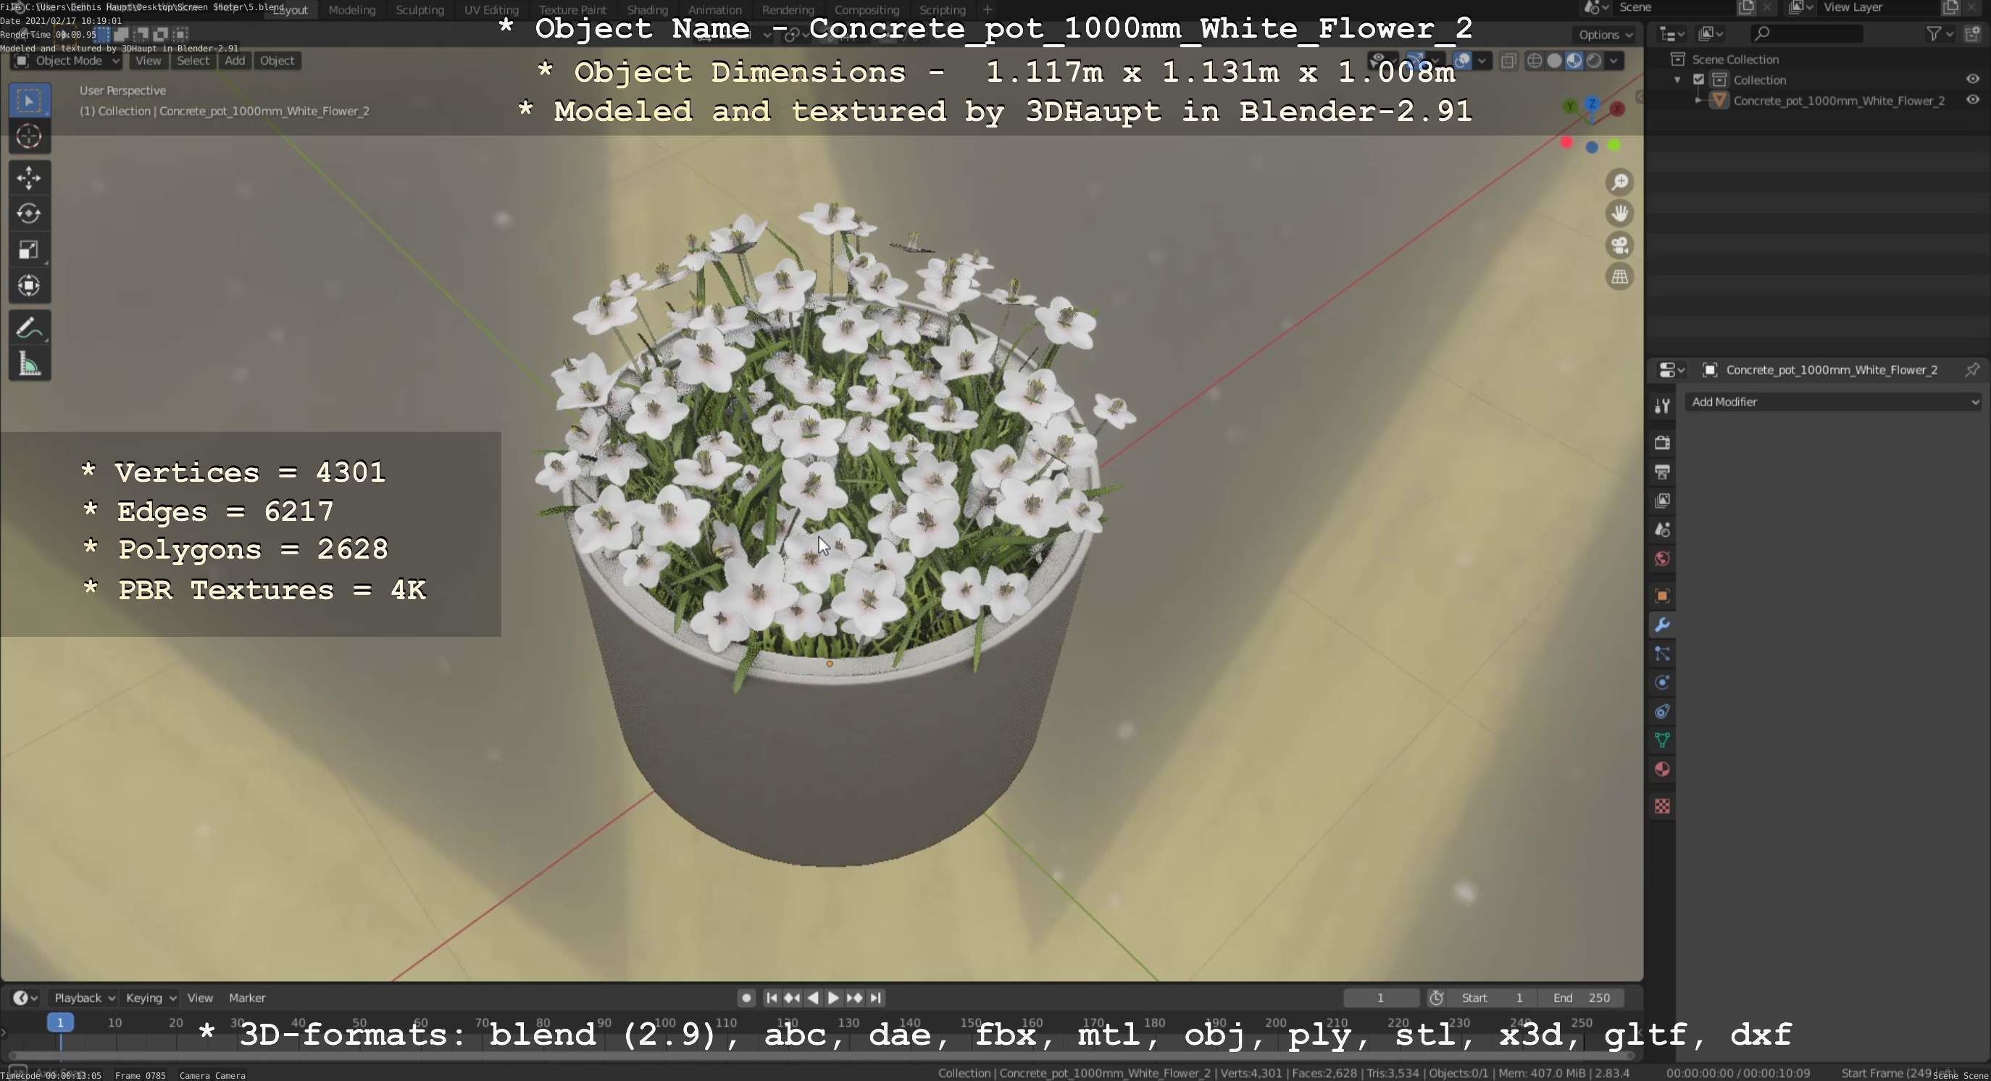Open the Object Data mesh properties tab
The height and width of the screenshot is (1081, 1991).
point(1662,740)
